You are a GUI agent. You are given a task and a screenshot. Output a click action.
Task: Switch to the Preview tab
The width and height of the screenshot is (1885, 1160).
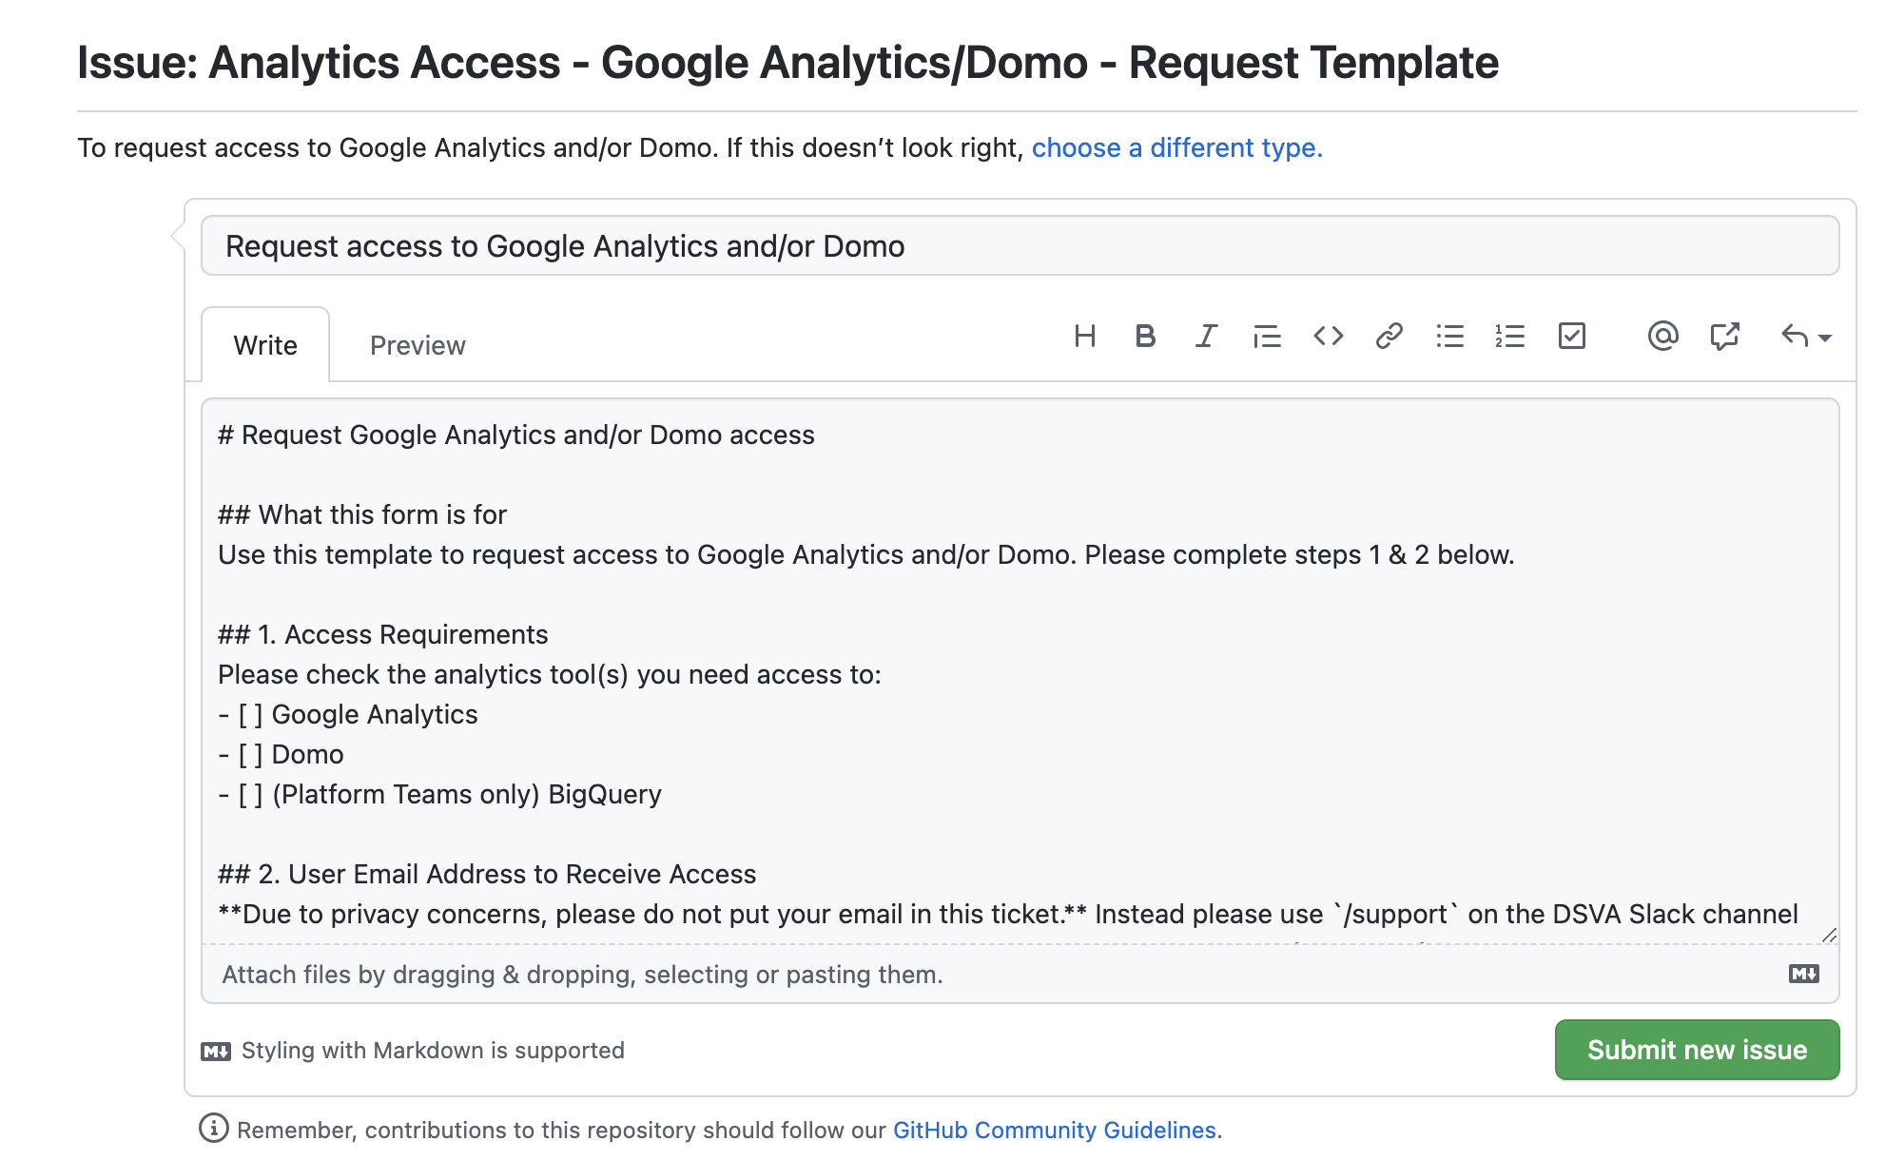coord(418,344)
